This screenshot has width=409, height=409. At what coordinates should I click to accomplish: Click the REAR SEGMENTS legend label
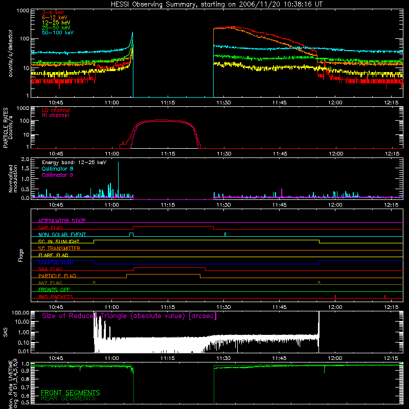tap(69, 398)
